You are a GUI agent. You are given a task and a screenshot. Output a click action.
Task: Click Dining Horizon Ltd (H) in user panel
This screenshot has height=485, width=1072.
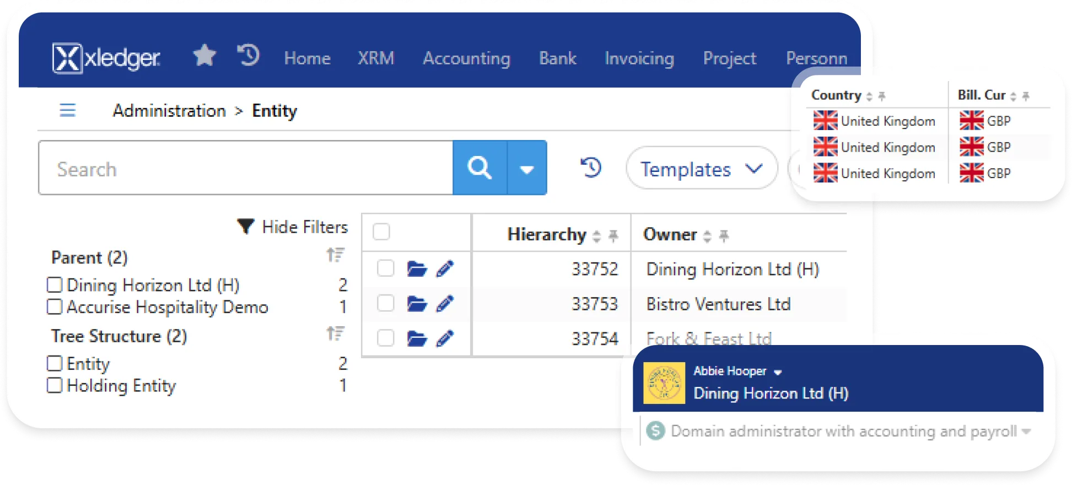tap(771, 393)
